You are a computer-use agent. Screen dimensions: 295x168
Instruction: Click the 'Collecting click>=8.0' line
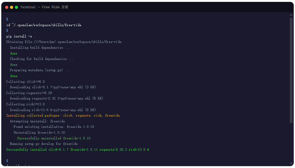point(25,82)
